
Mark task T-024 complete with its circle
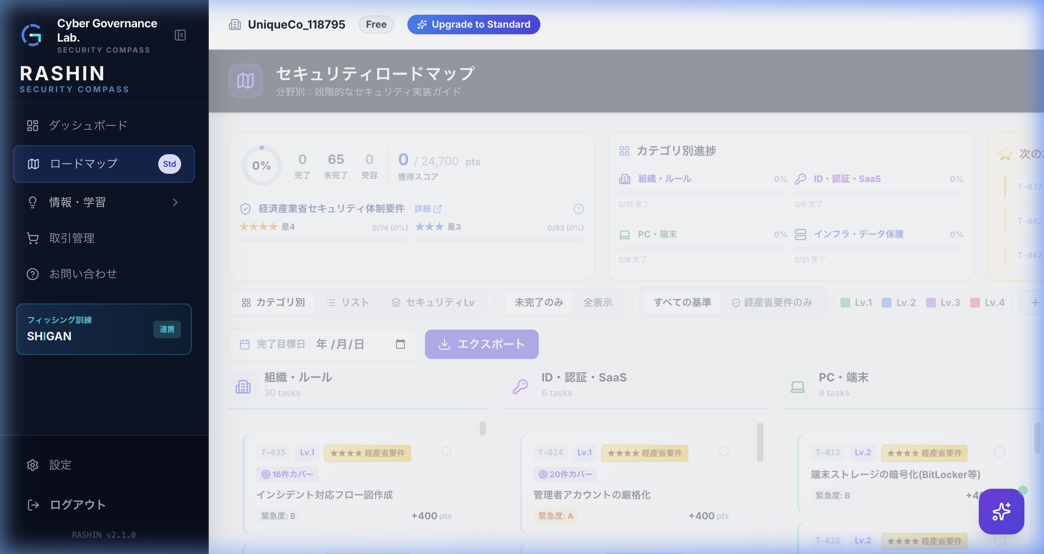tap(724, 451)
